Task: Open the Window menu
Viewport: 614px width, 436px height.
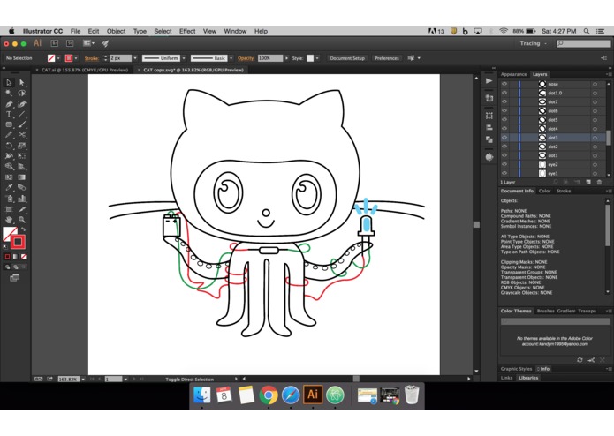Action: pos(235,31)
